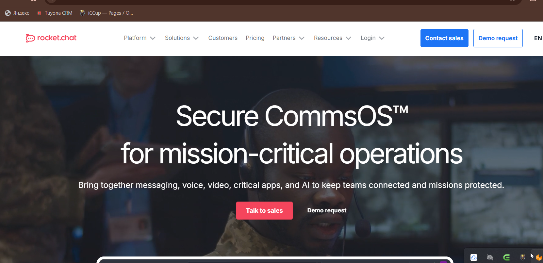Image resolution: width=543 pixels, height=263 pixels.
Task: Click the crossed-out OneDrive tray icon
Action: pyautogui.click(x=490, y=257)
